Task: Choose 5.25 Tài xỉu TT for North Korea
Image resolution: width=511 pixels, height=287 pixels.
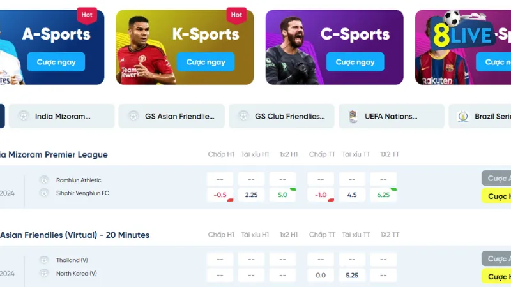Action: [352, 276]
